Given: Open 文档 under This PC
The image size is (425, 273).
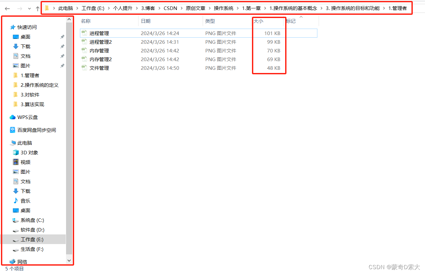Looking at the screenshot, I should point(25,182).
